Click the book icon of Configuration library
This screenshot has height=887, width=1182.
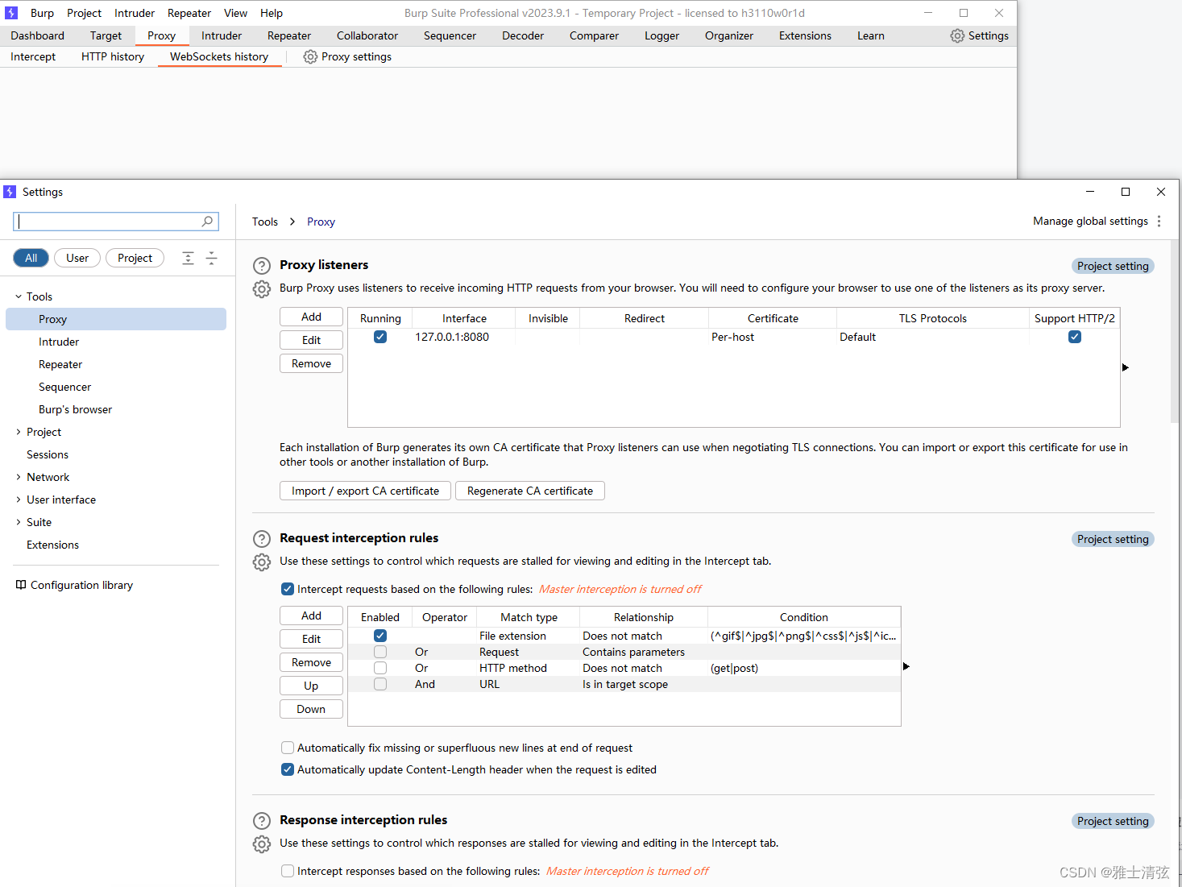pyautogui.click(x=21, y=585)
